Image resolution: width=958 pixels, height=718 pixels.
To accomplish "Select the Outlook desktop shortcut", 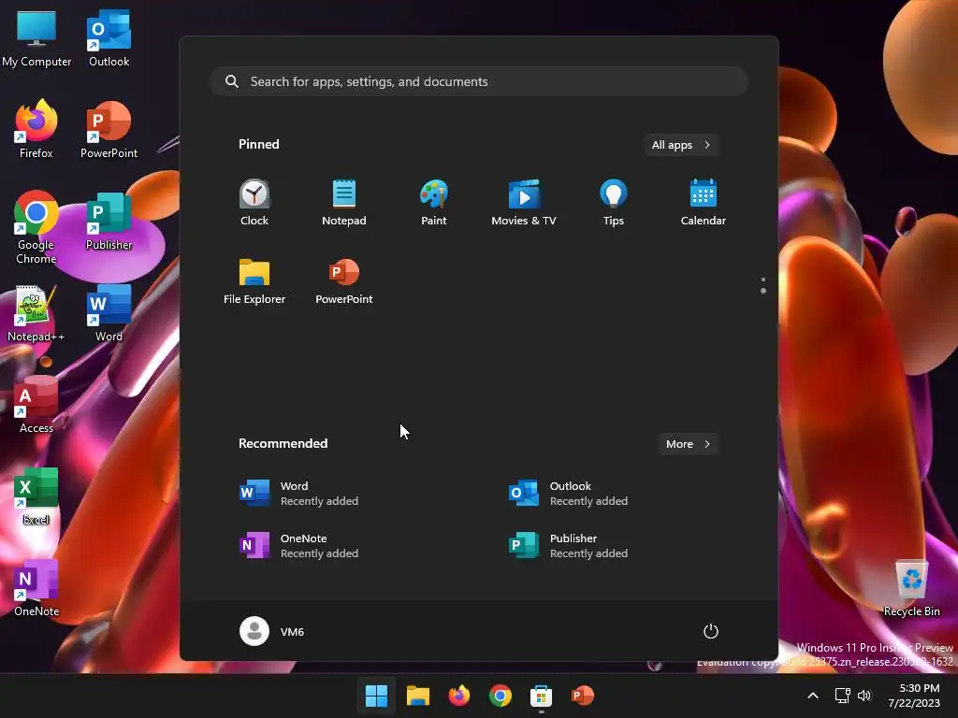I will click(x=109, y=37).
